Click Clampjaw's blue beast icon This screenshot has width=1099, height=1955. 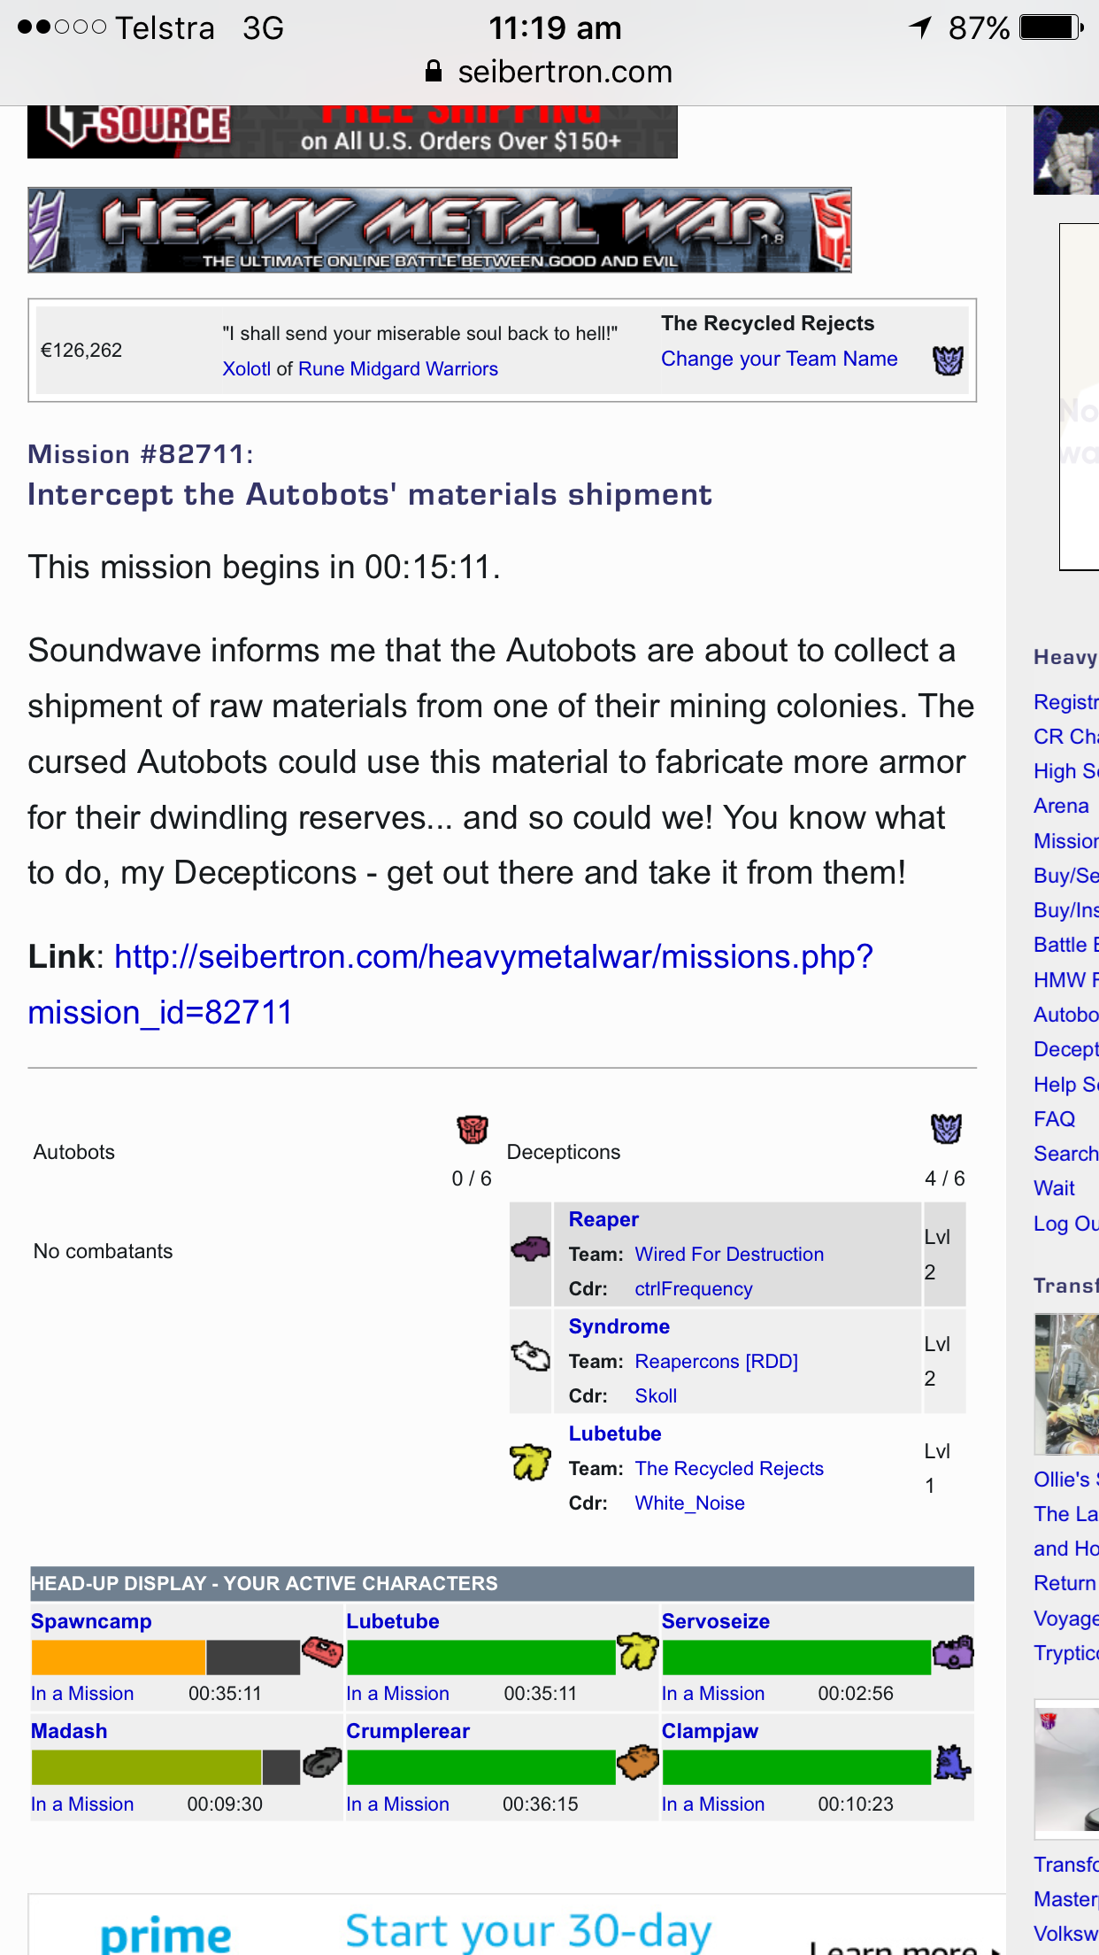tap(953, 1762)
